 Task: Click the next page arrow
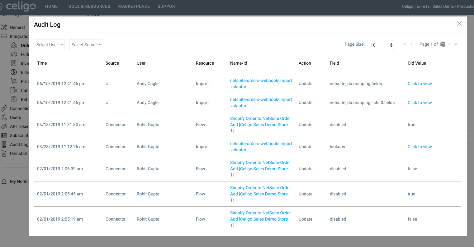(449, 44)
